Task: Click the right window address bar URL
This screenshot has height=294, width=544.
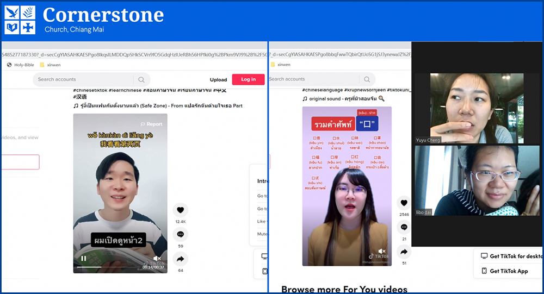Action: click(341, 54)
